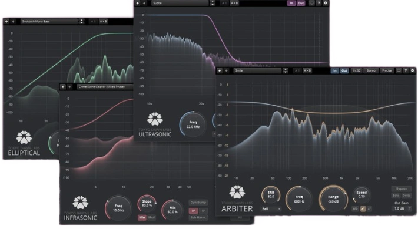Click the redo arrow in the Ultrasonic window
Image resolution: width=418 pixels, height=229 pixels.
pyautogui.click(x=144, y=3)
